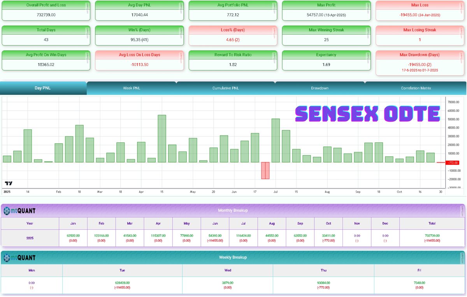The image size is (467, 297).
Task: Click the Win% (Days) value 95.35 (41)
Action: [139, 40]
